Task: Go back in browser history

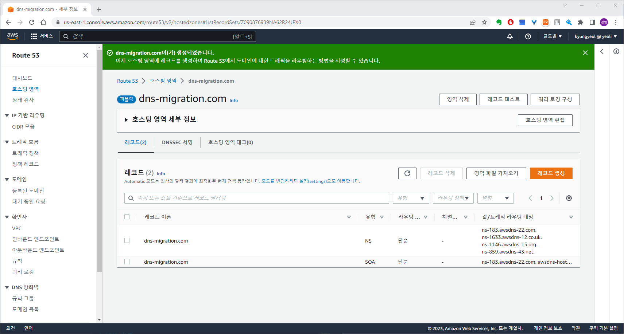Action: click(8, 22)
